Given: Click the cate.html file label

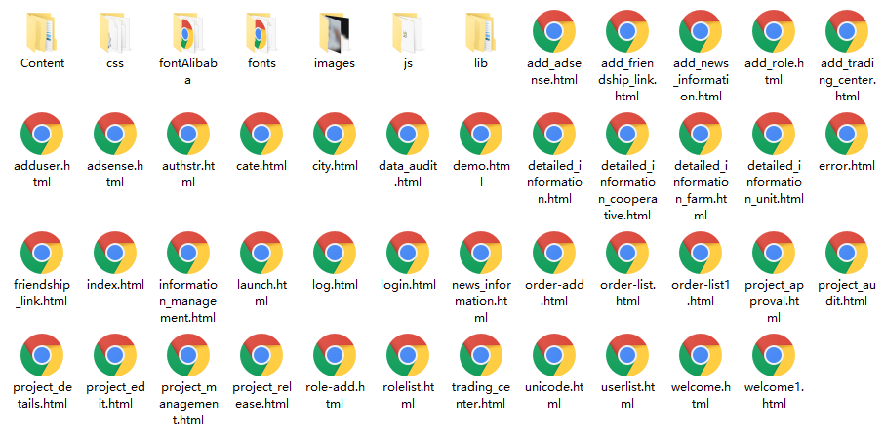Looking at the screenshot, I should [261, 167].
